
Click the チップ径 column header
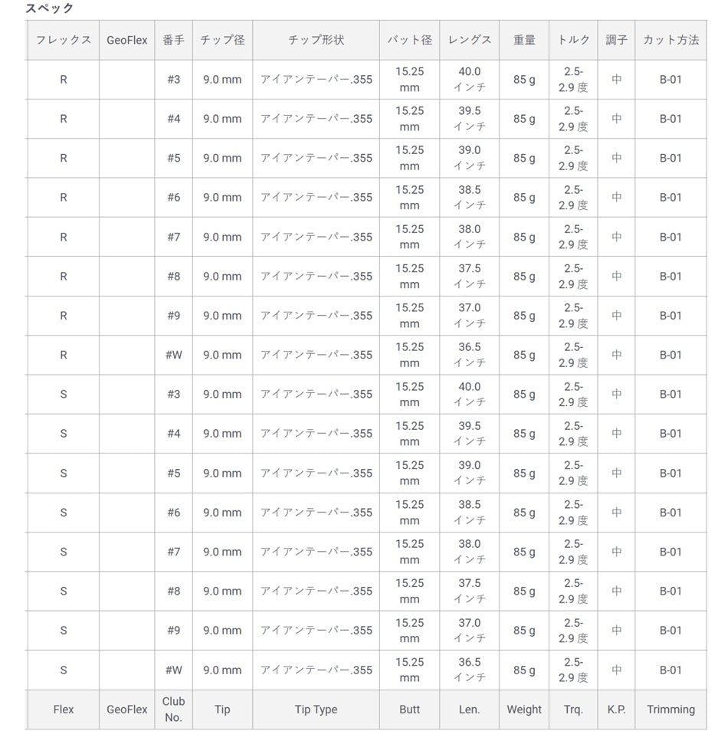point(222,40)
